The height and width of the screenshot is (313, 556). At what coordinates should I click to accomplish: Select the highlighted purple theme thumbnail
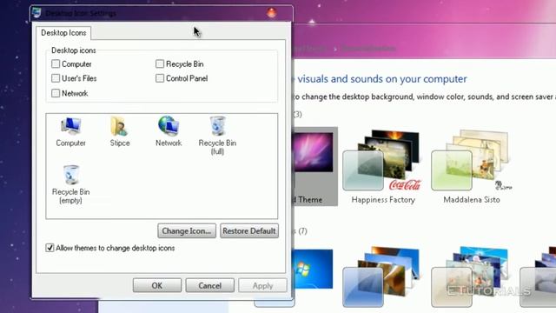314,166
